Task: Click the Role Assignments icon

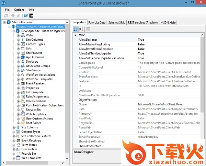Action: pos(23,97)
